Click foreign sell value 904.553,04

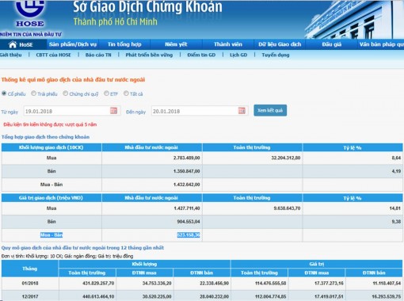point(189,222)
